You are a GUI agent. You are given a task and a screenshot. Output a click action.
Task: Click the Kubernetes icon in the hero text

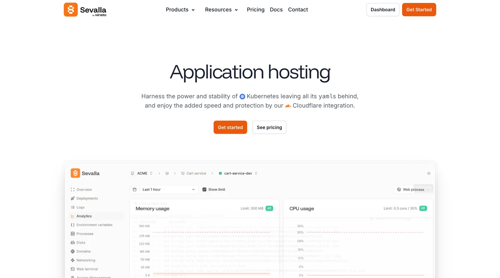(x=242, y=97)
